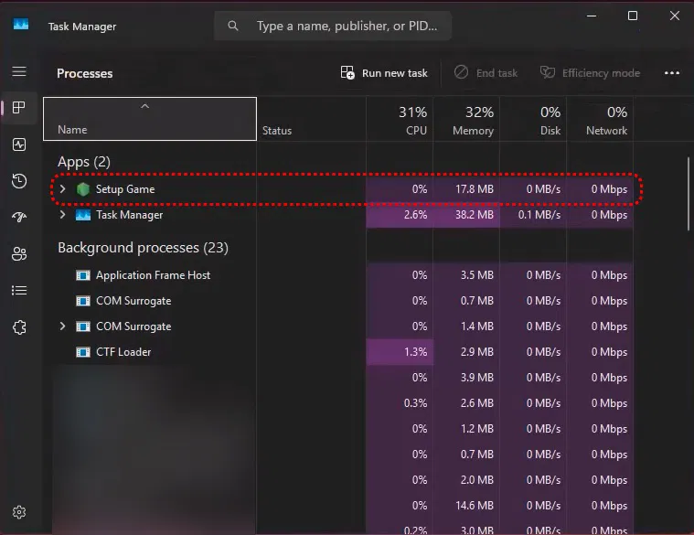This screenshot has height=535, width=694.
Task: Click the Task Manager app logo
Action: point(21,25)
